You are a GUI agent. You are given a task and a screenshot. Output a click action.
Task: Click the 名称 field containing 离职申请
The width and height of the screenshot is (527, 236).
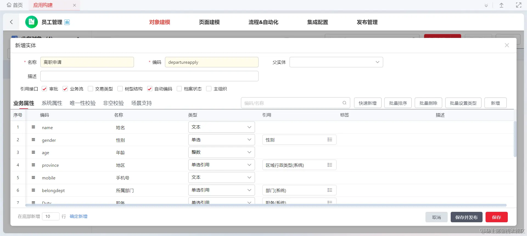coord(87,62)
